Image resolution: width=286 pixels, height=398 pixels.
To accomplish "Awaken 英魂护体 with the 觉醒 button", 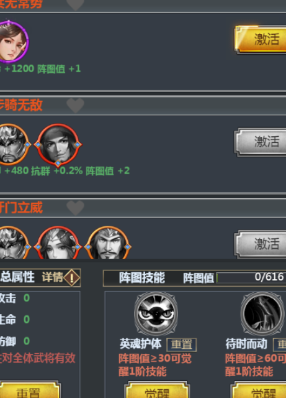I will [157, 391].
